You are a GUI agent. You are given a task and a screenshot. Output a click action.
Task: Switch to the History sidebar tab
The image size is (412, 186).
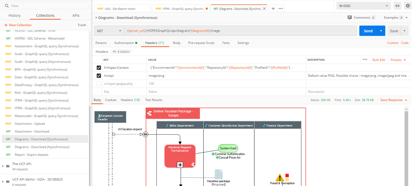click(x=14, y=15)
